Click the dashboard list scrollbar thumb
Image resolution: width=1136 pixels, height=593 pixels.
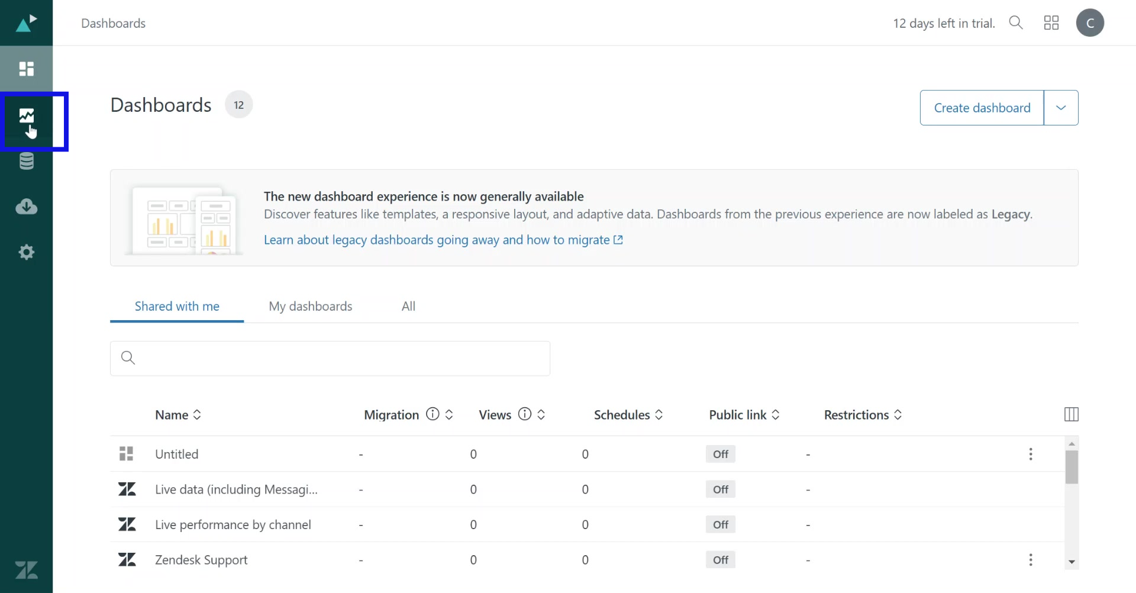[x=1071, y=467]
